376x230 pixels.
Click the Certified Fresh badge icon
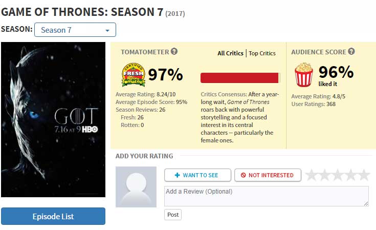pyautogui.click(x=134, y=75)
